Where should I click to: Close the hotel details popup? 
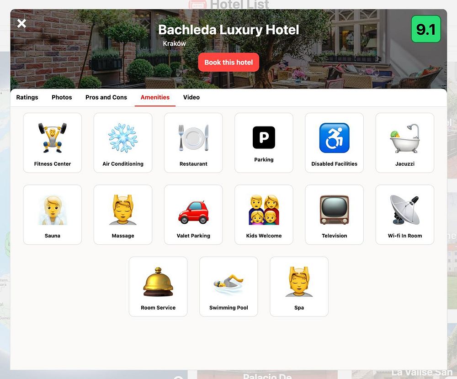pos(21,23)
